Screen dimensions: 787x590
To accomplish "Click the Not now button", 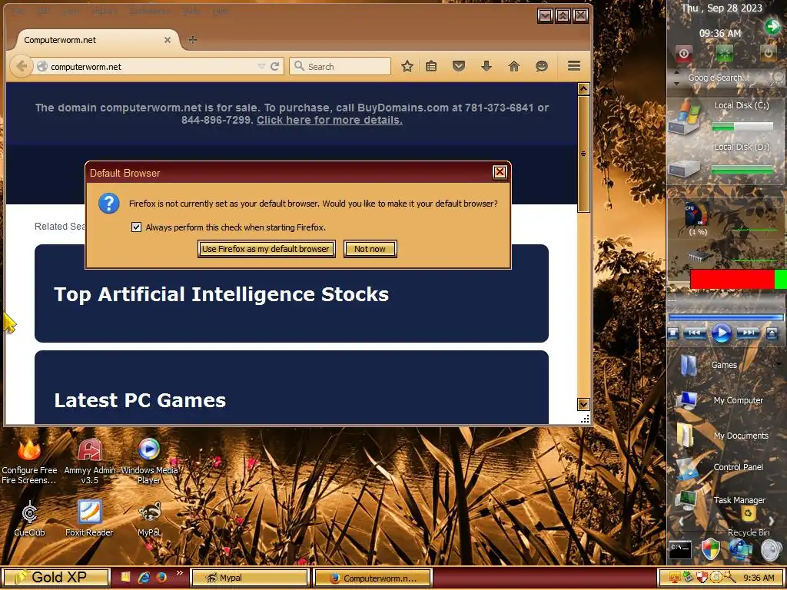I will [x=370, y=249].
